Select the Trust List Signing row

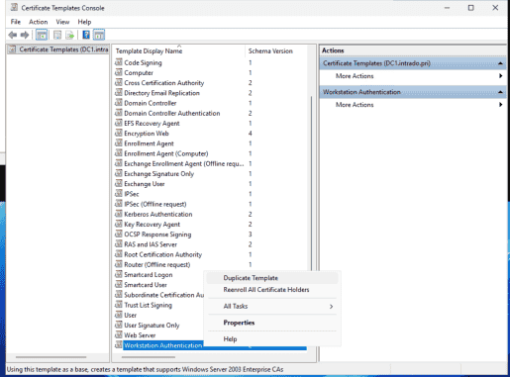[158, 305]
